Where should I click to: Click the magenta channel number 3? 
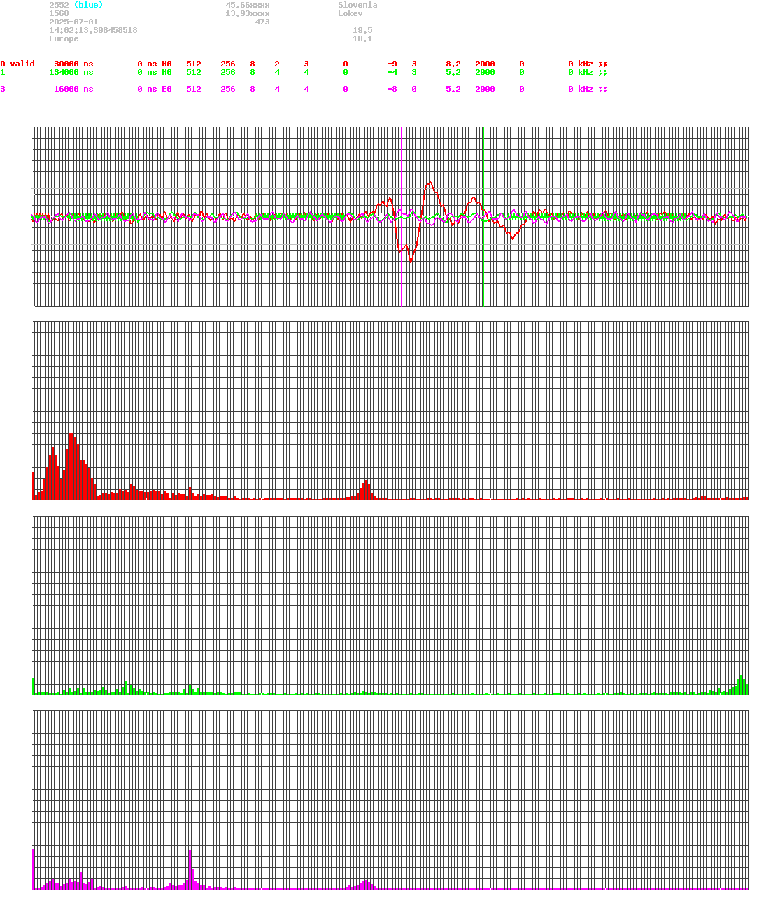coord(3,89)
